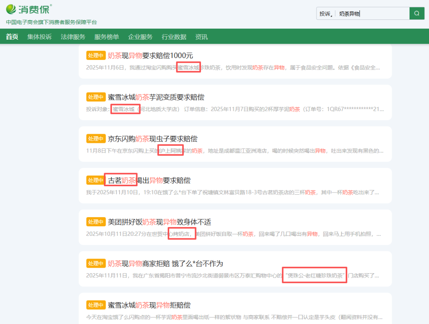The height and width of the screenshot is (324, 429).
Task: Select 法律服务 in the navigation bar
Action: (x=73, y=37)
